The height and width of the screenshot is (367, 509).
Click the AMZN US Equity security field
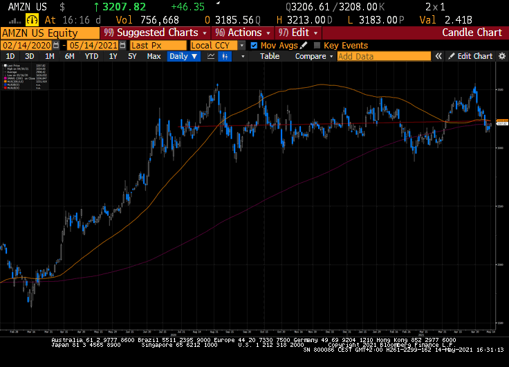pyautogui.click(x=50, y=33)
